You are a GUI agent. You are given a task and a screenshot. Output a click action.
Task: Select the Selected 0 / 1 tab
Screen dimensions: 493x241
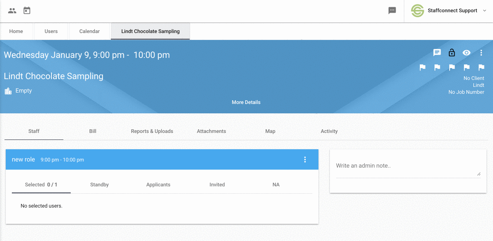[x=41, y=185]
